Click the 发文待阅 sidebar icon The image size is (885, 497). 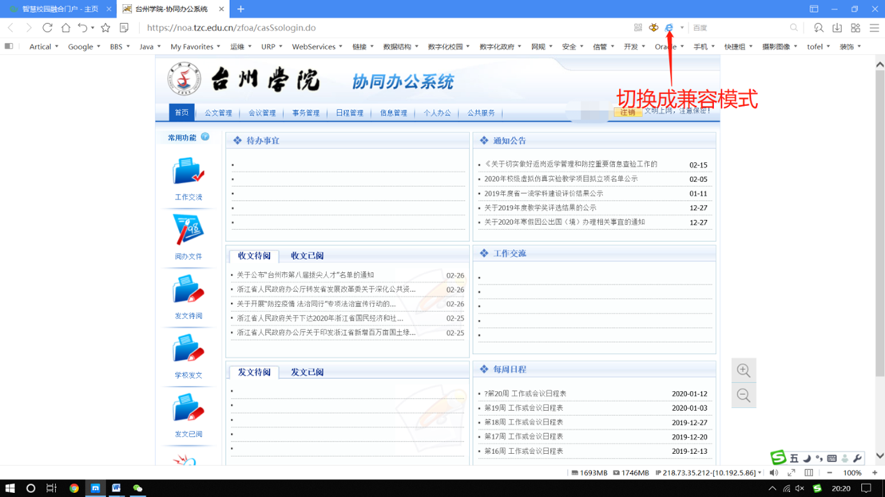coord(189,290)
